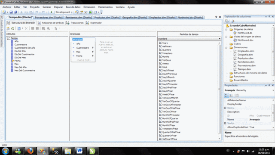Collapse the Vistas del origen de datos node
275x155 pixels.
226,37
